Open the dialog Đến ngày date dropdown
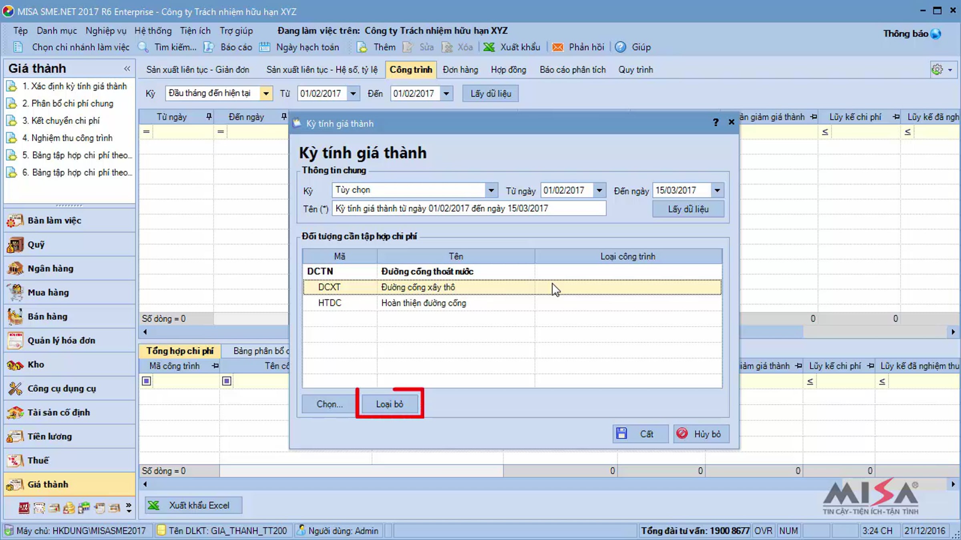This screenshot has height=540, width=961. [x=717, y=190]
